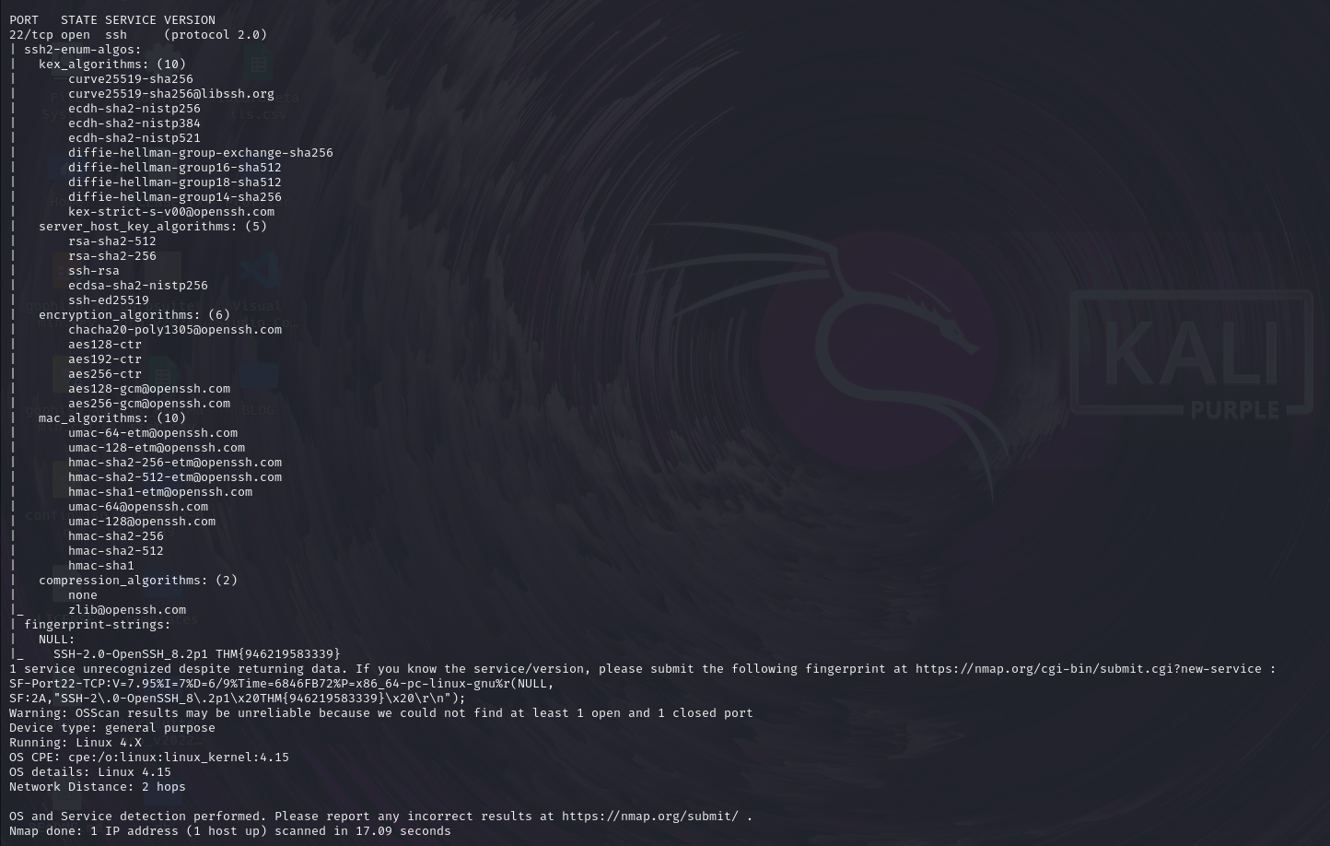The width and height of the screenshot is (1330, 846).
Task: Select 'ecdh-sha2-nistp384' entry
Action: (x=134, y=123)
